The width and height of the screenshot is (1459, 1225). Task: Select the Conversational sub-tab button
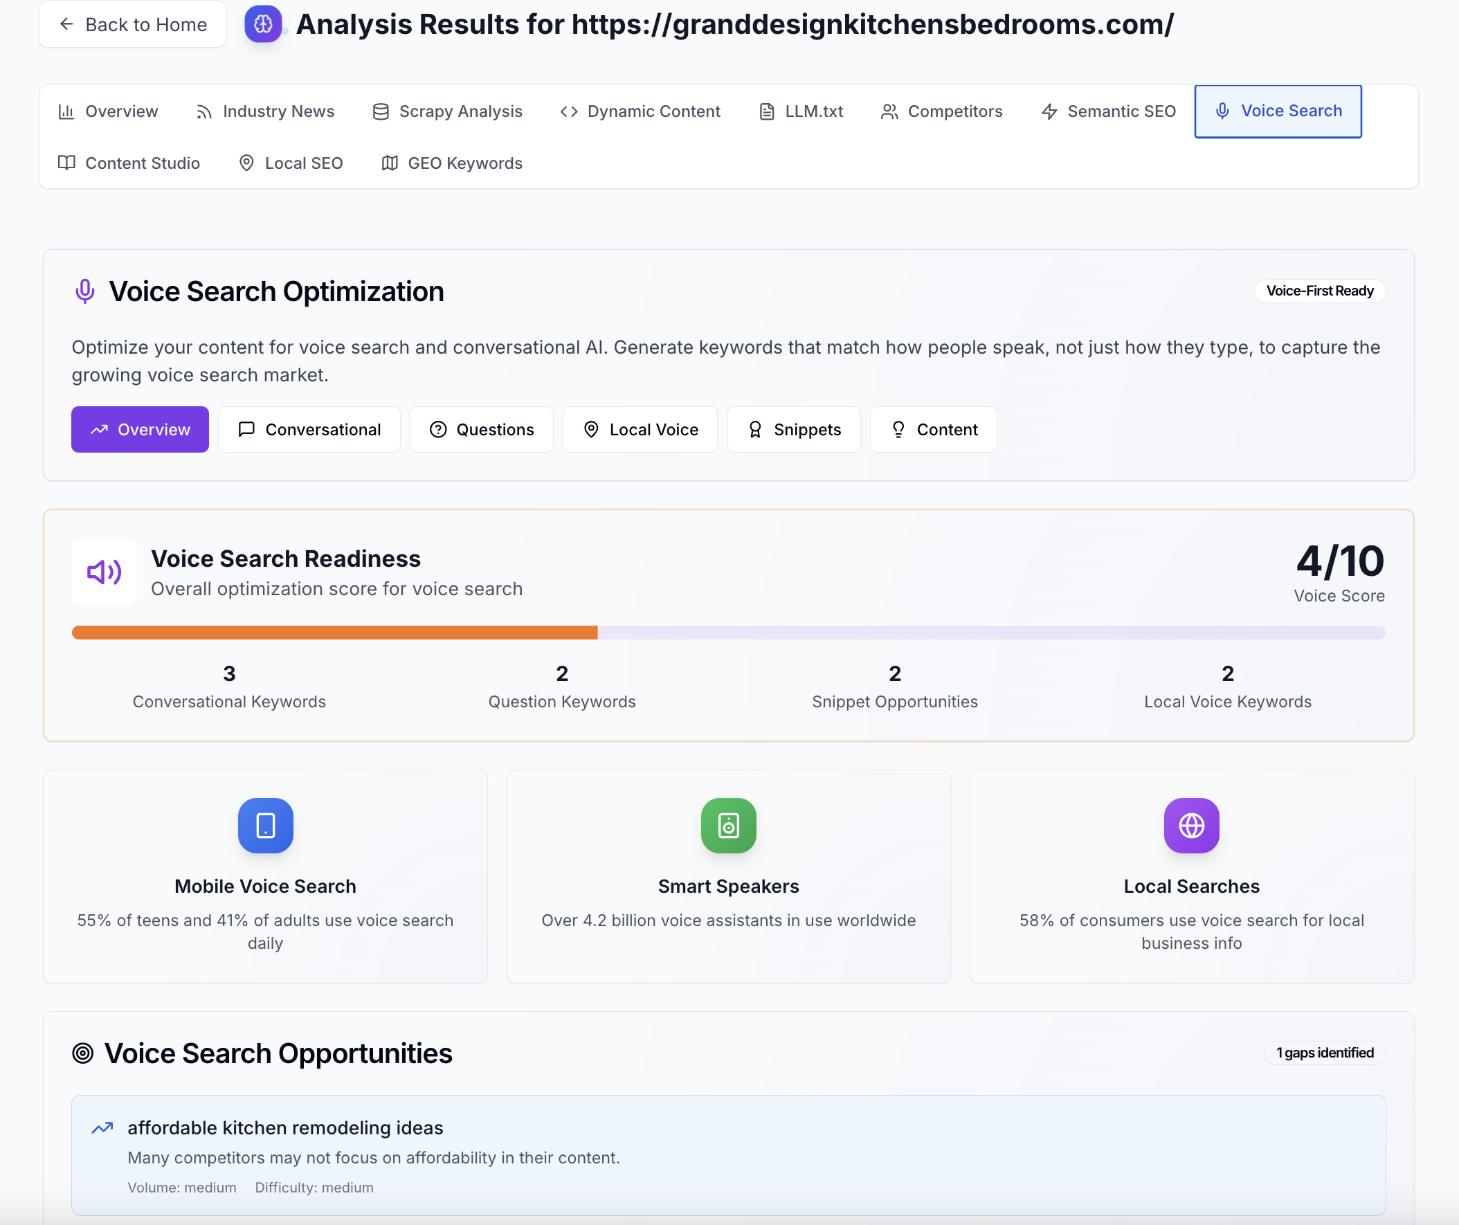pos(309,429)
